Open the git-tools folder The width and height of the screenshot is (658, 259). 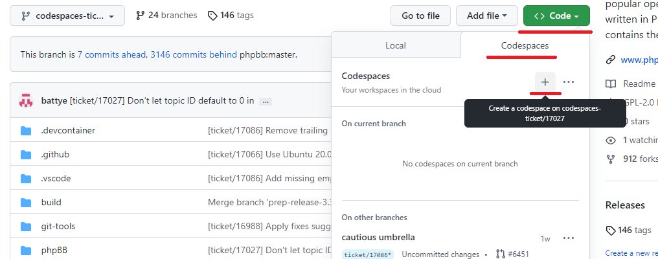58,226
